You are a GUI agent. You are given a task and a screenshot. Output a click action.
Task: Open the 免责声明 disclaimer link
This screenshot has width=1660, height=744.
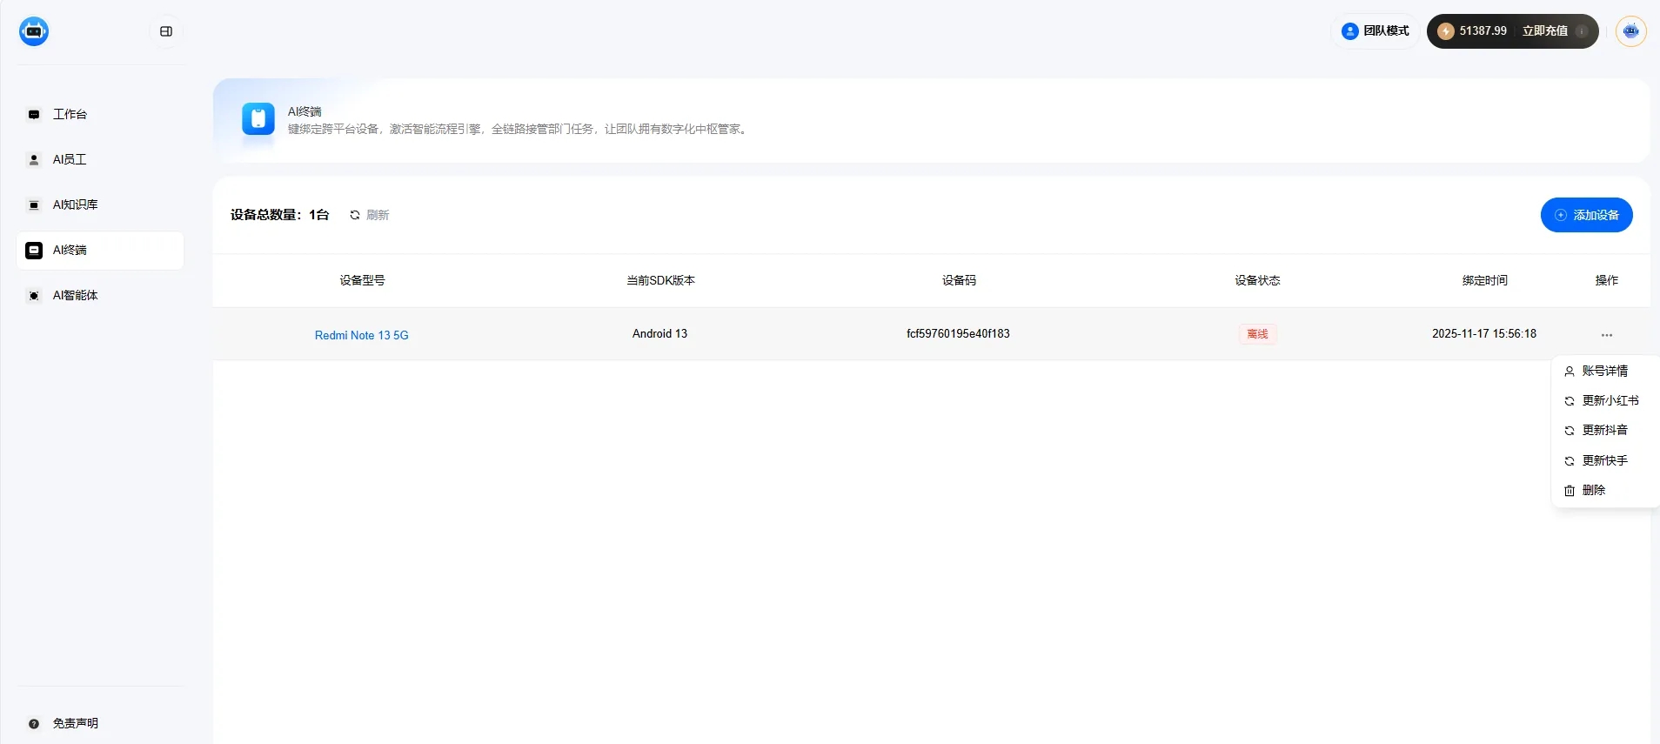[x=75, y=723]
